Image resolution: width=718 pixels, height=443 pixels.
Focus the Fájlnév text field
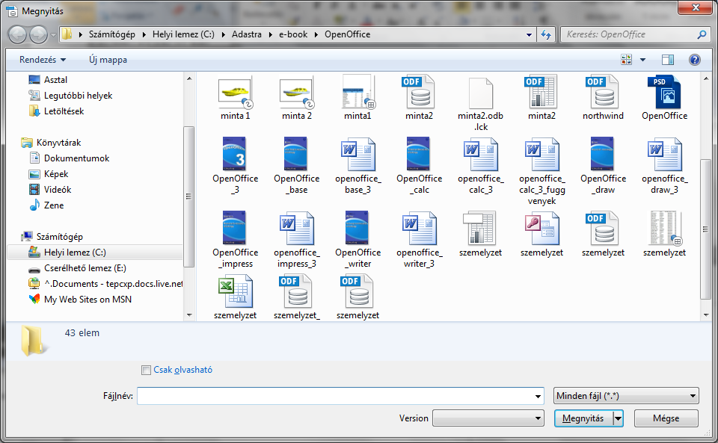335,396
